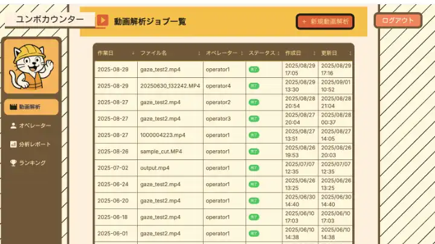Click the cat mascot avatar in the sidebar
The width and height of the screenshot is (435, 244).
point(31,66)
